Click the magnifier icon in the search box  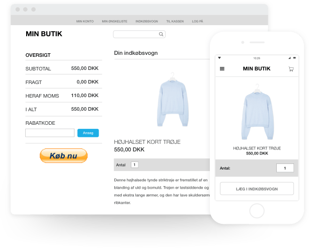(161, 34)
